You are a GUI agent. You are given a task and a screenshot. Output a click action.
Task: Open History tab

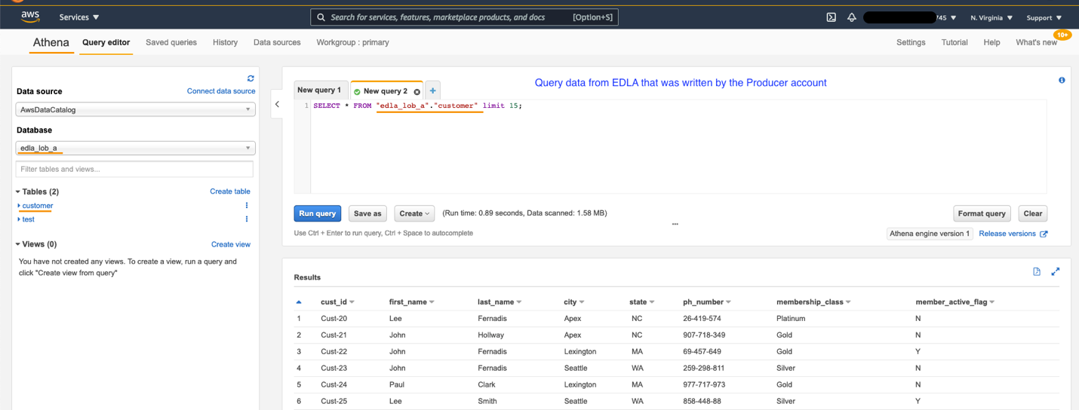(x=225, y=43)
